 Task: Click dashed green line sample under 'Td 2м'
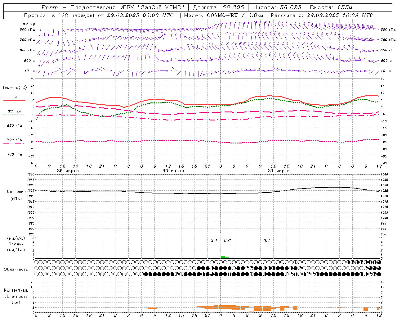click(14, 115)
